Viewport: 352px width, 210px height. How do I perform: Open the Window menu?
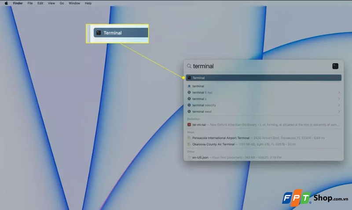click(x=74, y=3)
